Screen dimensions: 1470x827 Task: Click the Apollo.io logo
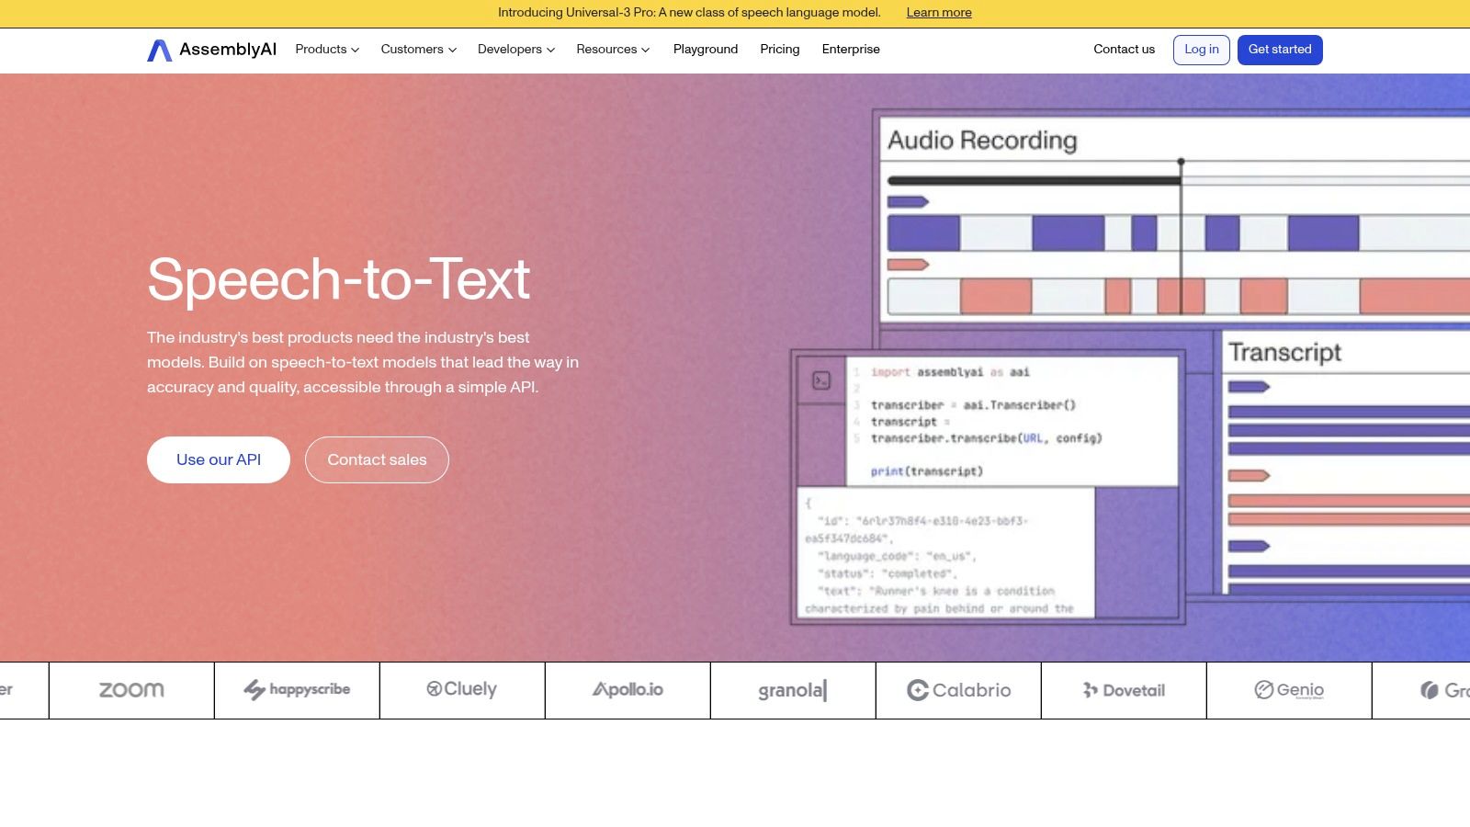tap(628, 690)
